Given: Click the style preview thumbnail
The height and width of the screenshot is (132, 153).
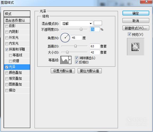Looking at the screenshot, I should 135,47.
